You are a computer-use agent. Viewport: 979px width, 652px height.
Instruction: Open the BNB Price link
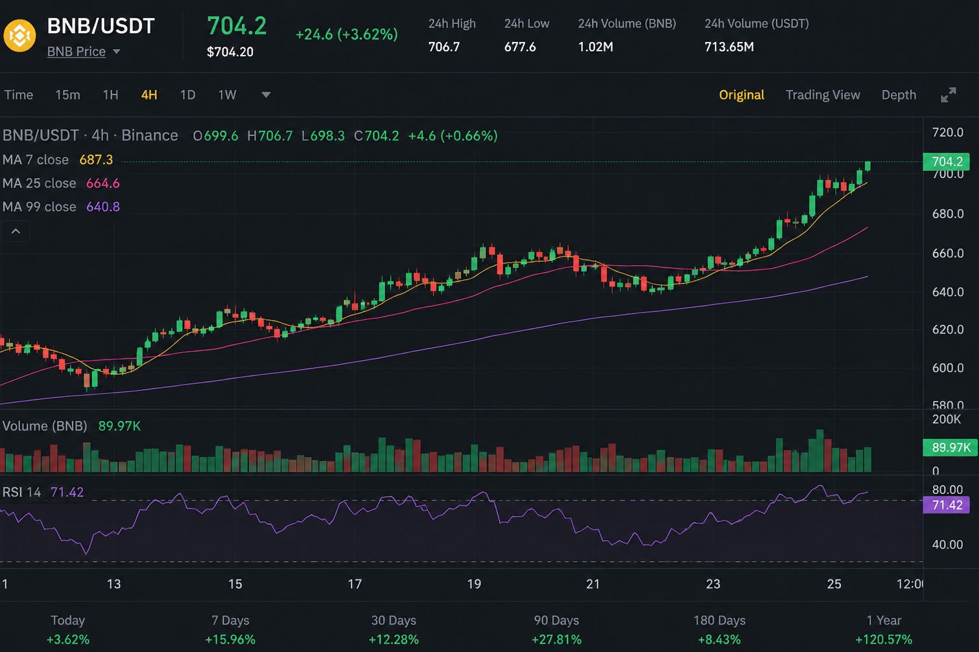click(77, 52)
